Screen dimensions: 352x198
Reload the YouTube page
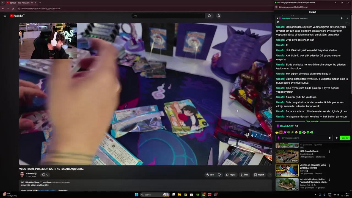[x=13, y=9]
